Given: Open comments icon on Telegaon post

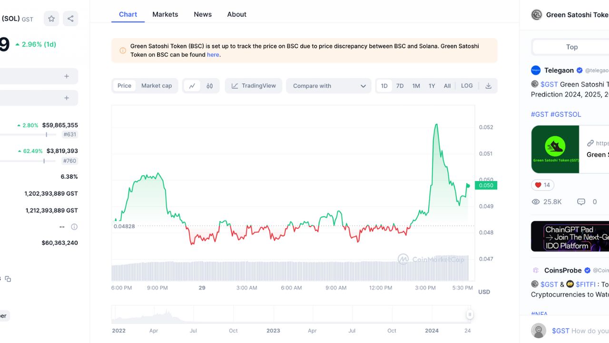Looking at the screenshot, I should click(x=581, y=202).
